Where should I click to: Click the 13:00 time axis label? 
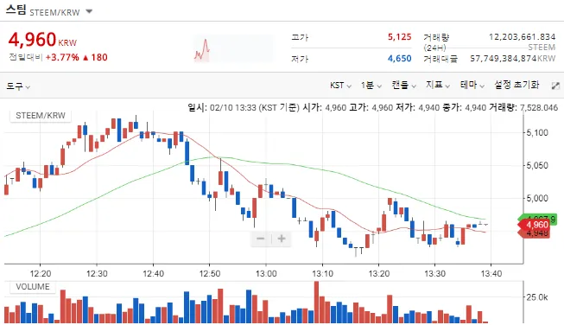pos(266,274)
